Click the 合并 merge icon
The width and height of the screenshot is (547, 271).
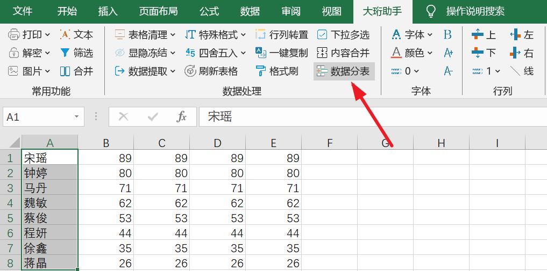[x=65, y=71]
